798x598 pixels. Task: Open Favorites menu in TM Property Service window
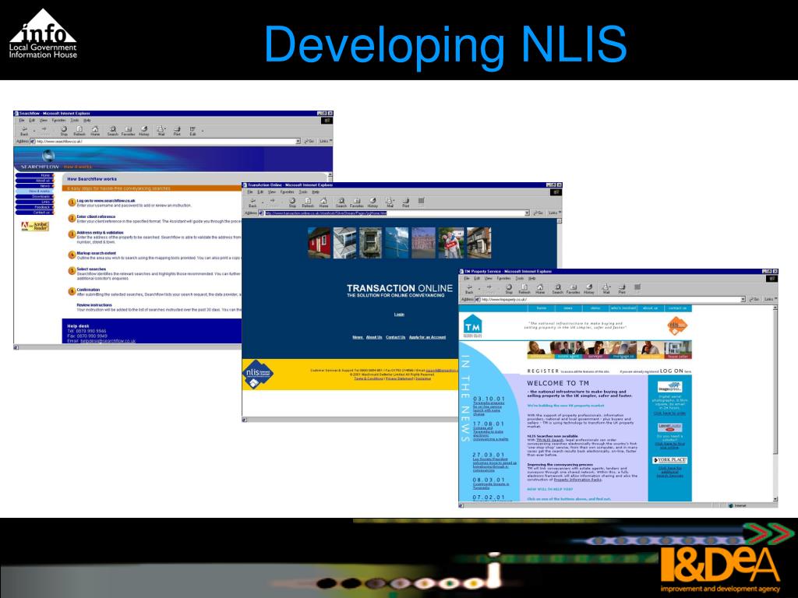pos(504,278)
